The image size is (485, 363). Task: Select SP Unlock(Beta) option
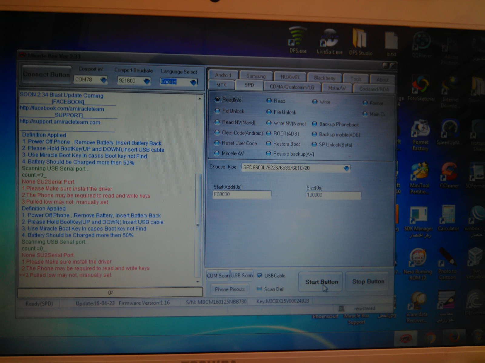pyautogui.click(x=332, y=145)
